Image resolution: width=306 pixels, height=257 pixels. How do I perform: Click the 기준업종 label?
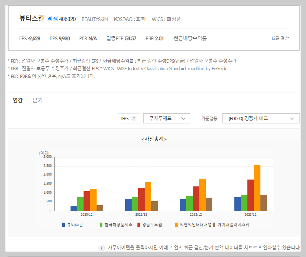(x=209, y=118)
